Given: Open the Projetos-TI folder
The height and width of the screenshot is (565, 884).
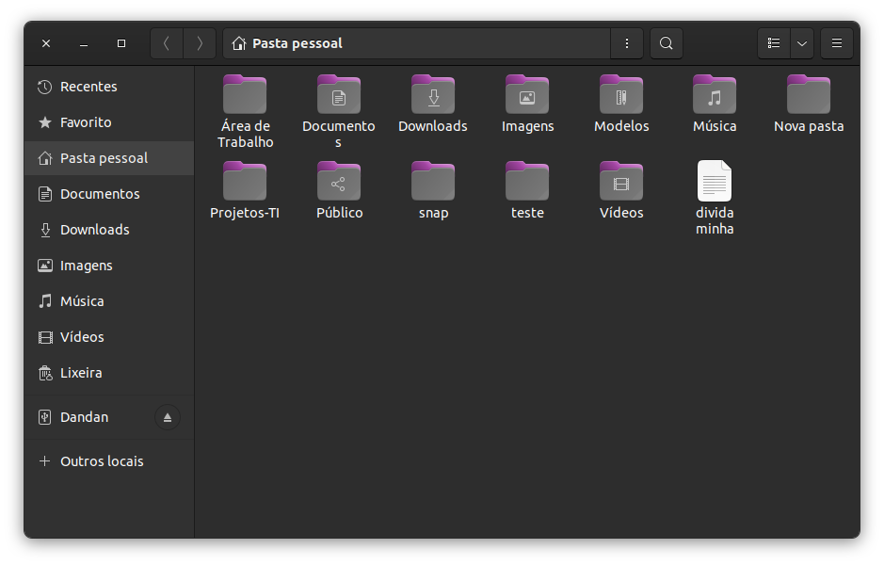Looking at the screenshot, I should tap(245, 183).
